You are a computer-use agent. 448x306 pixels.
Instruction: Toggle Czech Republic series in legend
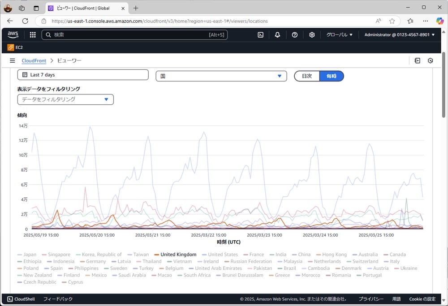pyautogui.click(x=37, y=282)
